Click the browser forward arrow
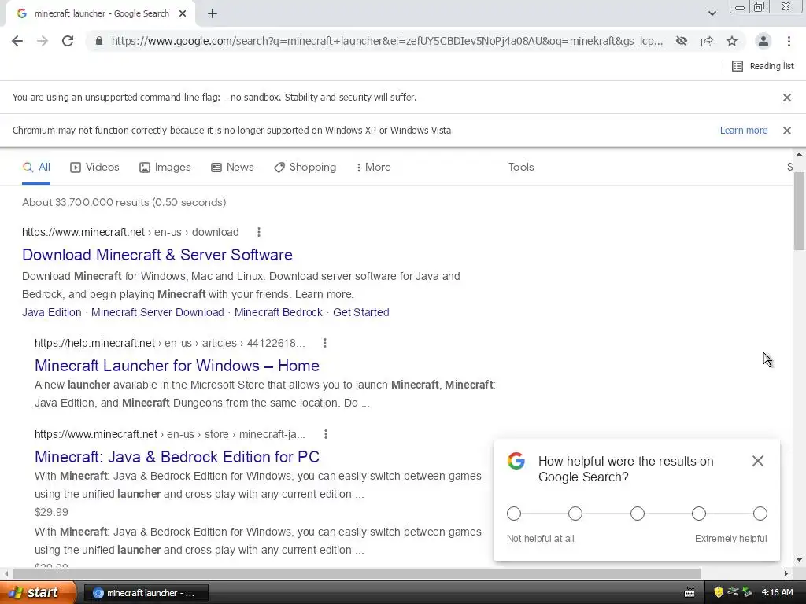 pyautogui.click(x=43, y=41)
